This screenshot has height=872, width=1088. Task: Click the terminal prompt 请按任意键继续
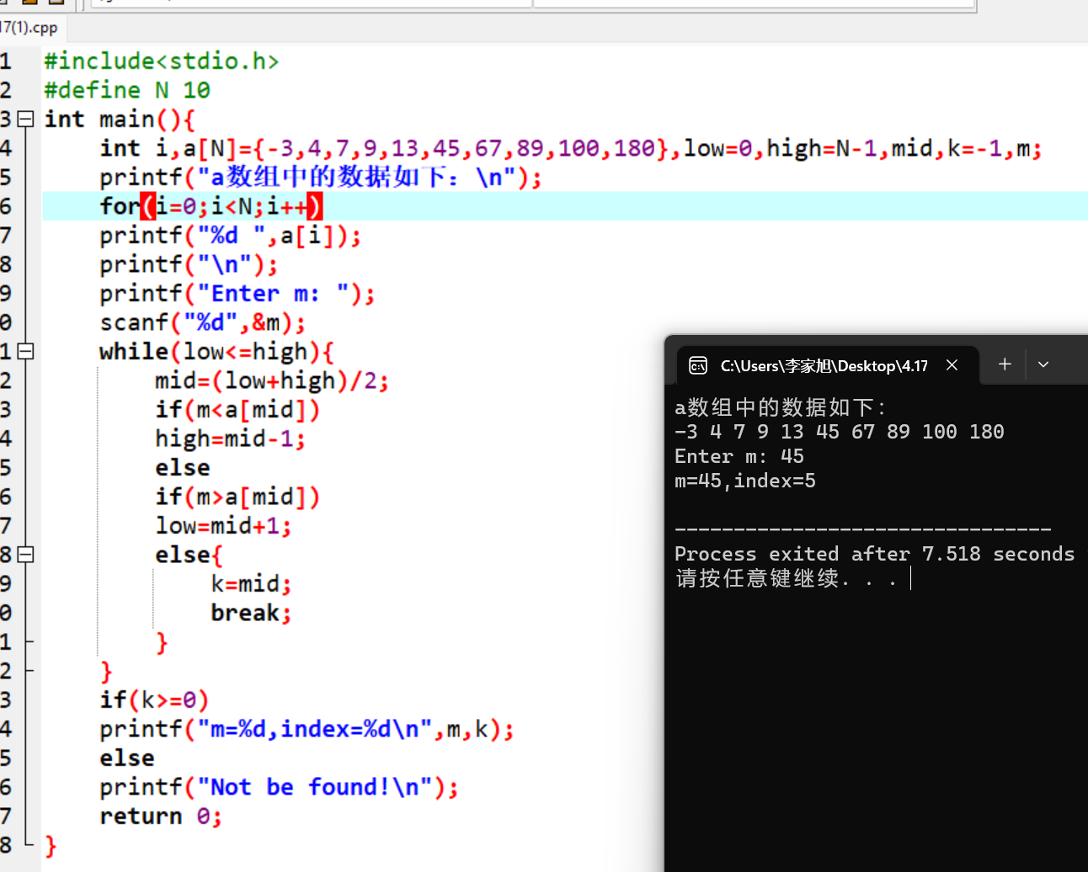coord(786,578)
